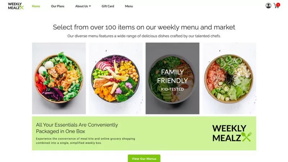Viewport: 288px width, 162px height.
Task: Click the 'All Your Essentials' banner heading
Action: (x=77, y=128)
